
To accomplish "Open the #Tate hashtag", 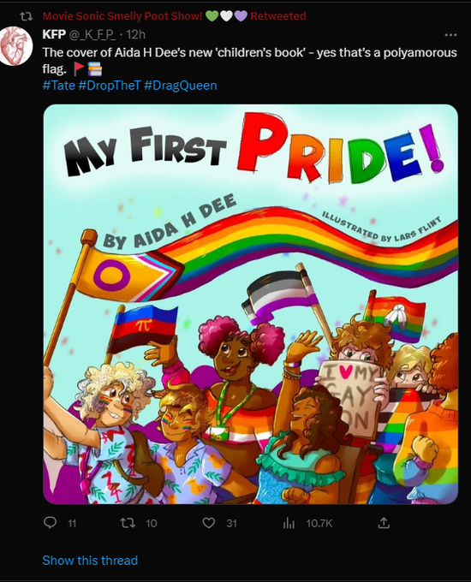I will pyautogui.click(x=59, y=86).
